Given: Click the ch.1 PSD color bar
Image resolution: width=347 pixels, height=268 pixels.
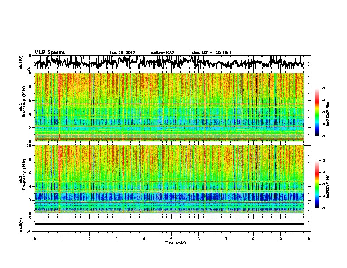Looking at the screenshot, I should tap(317, 112).
